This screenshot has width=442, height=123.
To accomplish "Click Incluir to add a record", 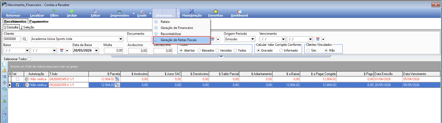I will pos(72,13).
